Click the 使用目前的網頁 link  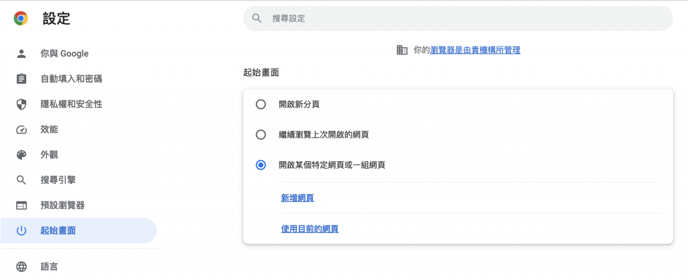coord(309,229)
